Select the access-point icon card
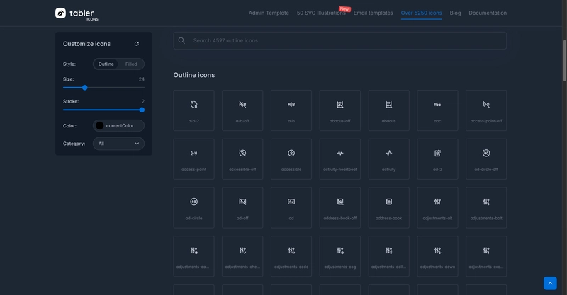Viewport: 567px width, 295px height. click(193, 159)
